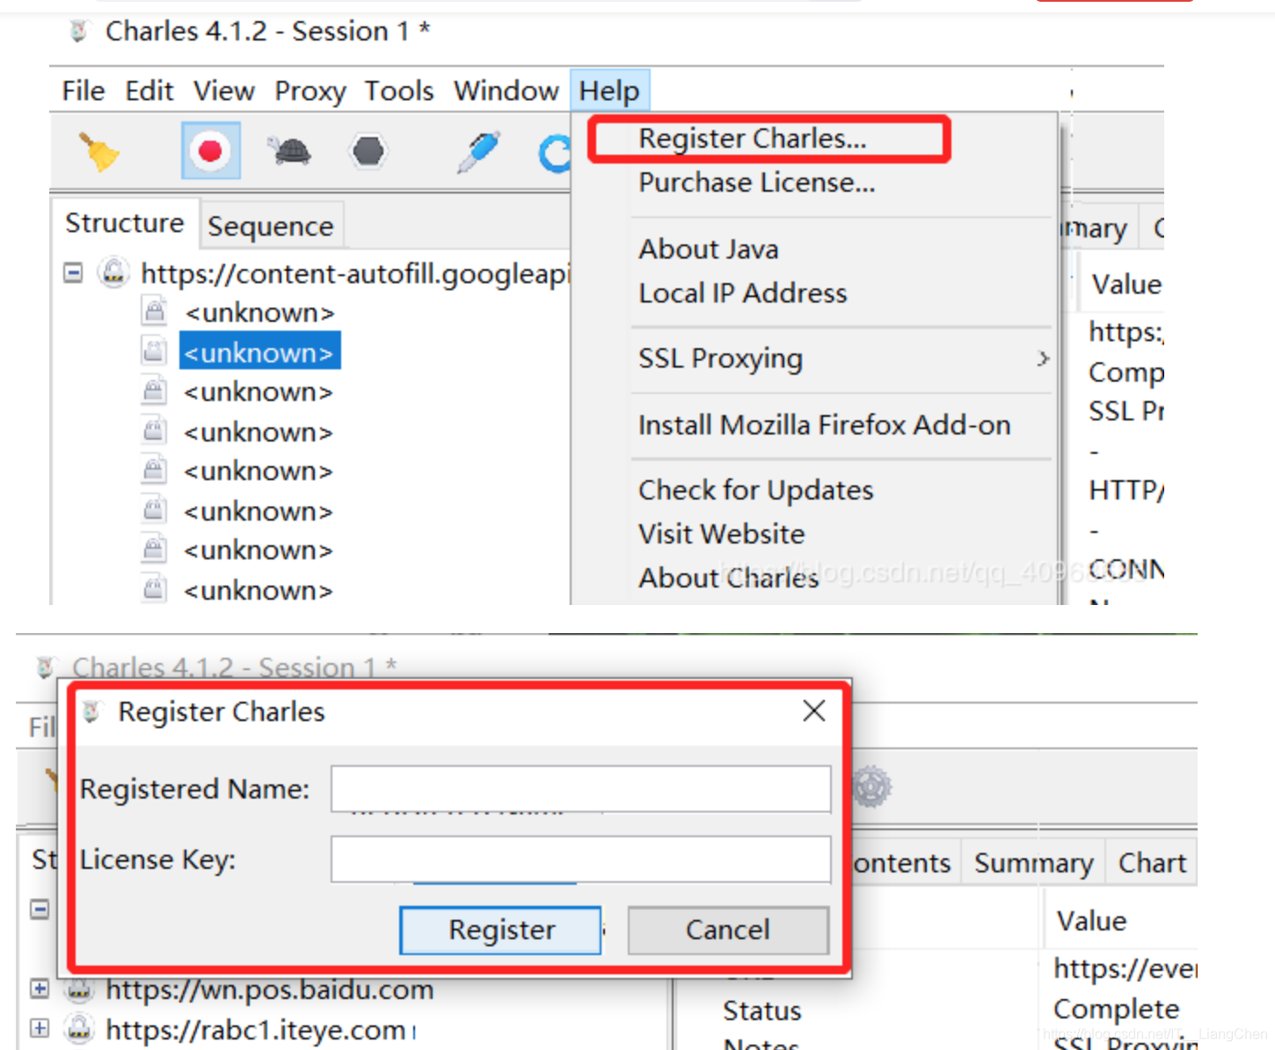Click the gear settings icon behind dialog
Viewport: 1275px width, 1050px height.
tap(871, 787)
